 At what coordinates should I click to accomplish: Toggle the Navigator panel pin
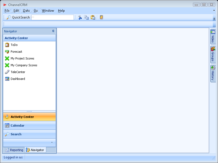pos(53,31)
